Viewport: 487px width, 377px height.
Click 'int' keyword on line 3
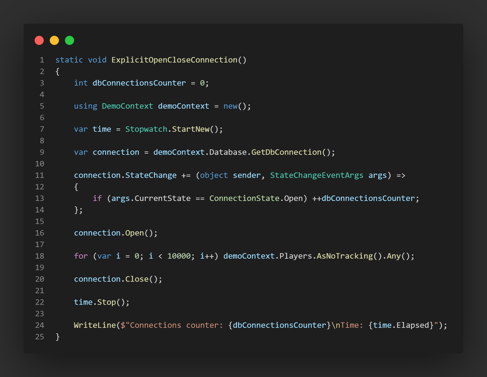coord(81,83)
